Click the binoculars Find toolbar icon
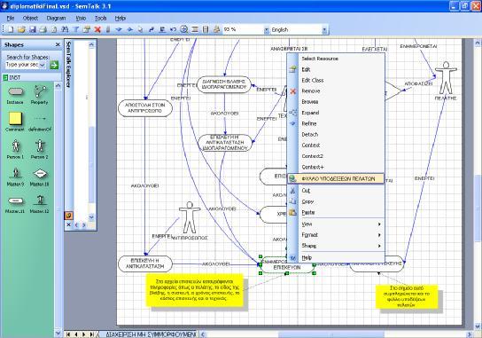 tap(65, 29)
